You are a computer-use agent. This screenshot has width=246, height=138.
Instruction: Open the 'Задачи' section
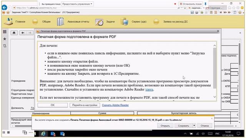click(105, 22)
